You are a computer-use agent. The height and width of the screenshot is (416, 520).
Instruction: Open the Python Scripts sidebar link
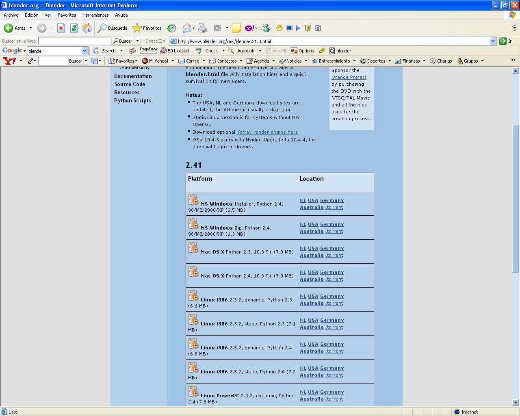coord(132,100)
